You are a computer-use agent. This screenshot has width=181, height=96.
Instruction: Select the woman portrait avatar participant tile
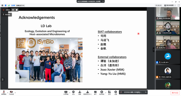click(168, 72)
